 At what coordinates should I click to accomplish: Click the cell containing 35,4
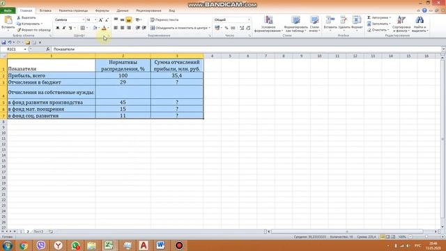177,75
